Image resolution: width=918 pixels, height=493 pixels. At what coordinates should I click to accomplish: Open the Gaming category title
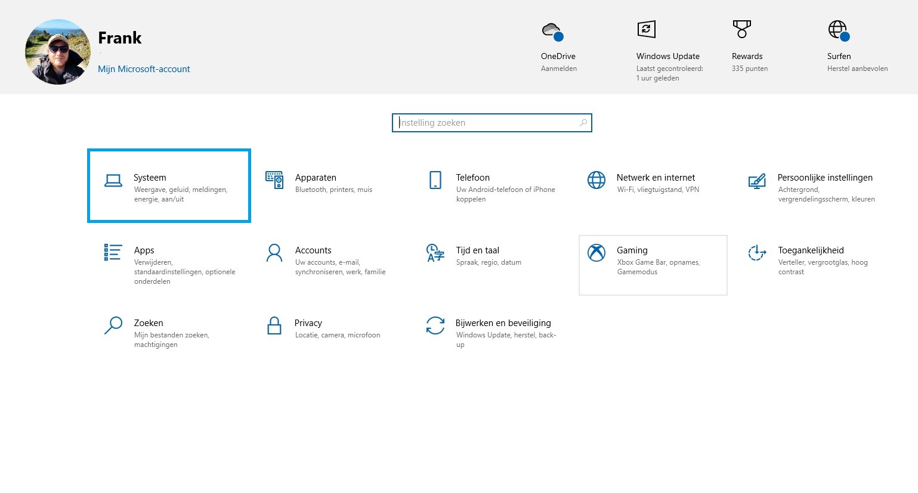(x=632, y=250)
